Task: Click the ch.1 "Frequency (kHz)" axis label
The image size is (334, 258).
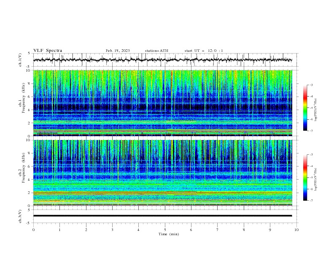Action: click(x=24, y=98)
